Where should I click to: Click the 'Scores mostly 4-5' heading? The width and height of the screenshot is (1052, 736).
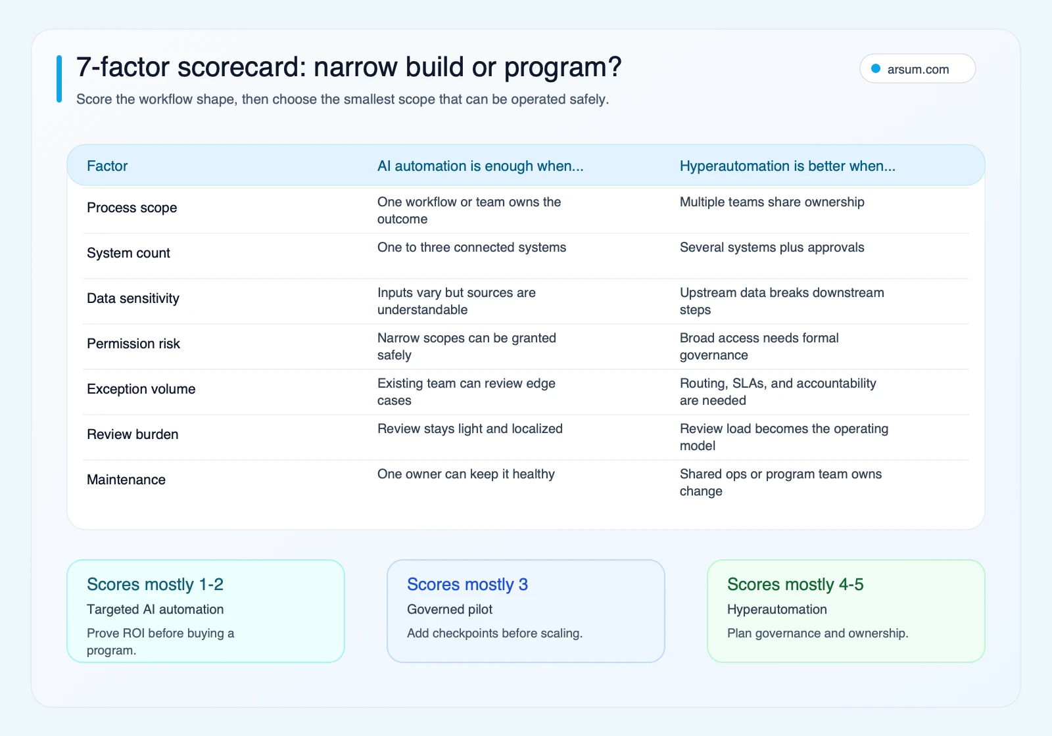795,584
